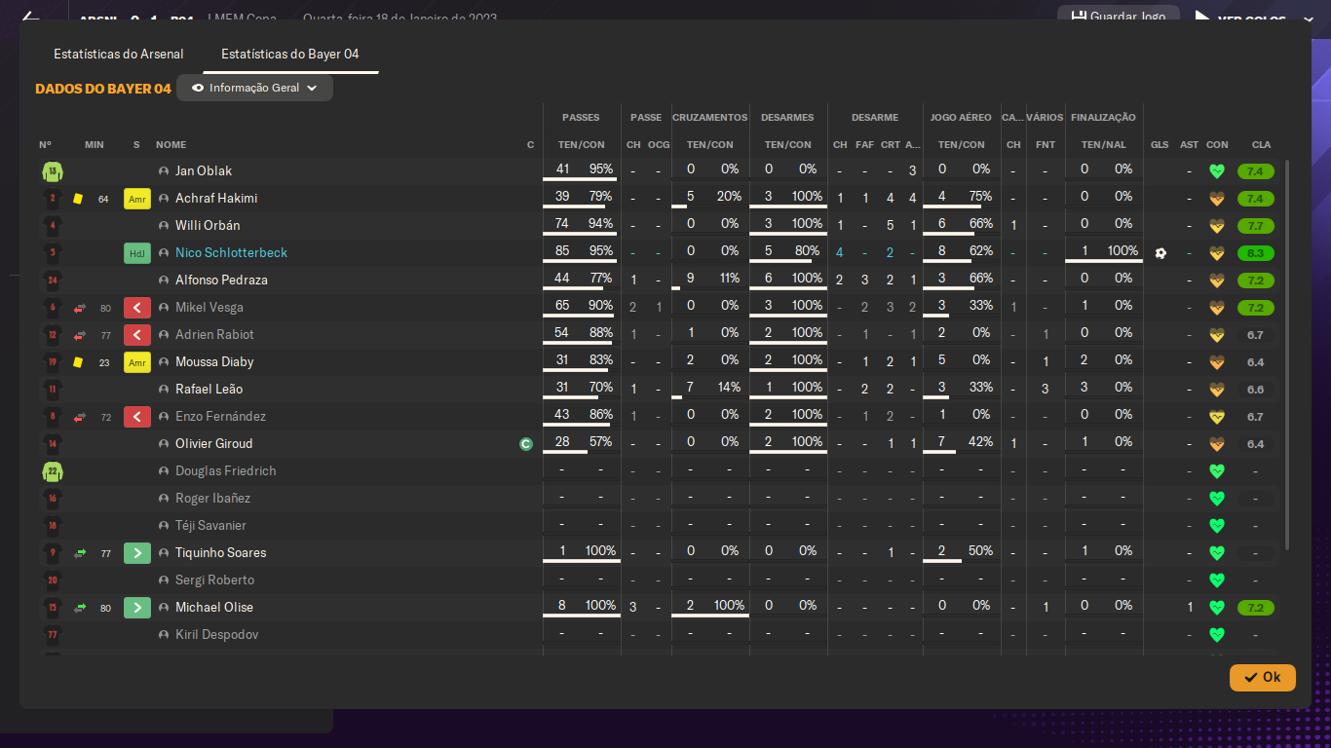This screenshot has height=748, width=1331.
Task: Open Alfonso Pedraza's player profile
Action: (x=221, y=280)
